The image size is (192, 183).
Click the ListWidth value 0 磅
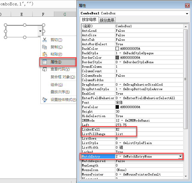point(119,147)
